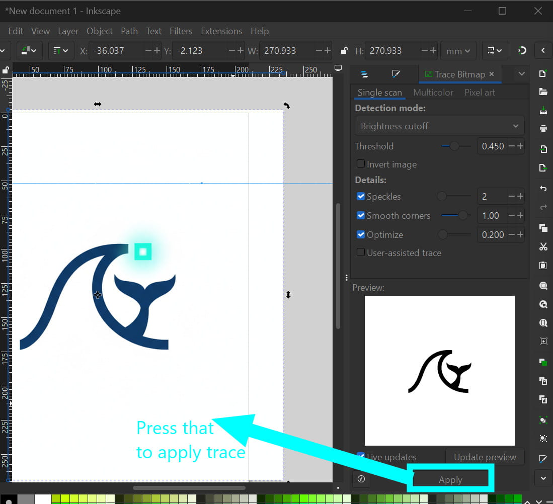Open the Filters menu
This screenshot has width=553, height=504.
tap(181, 31)
